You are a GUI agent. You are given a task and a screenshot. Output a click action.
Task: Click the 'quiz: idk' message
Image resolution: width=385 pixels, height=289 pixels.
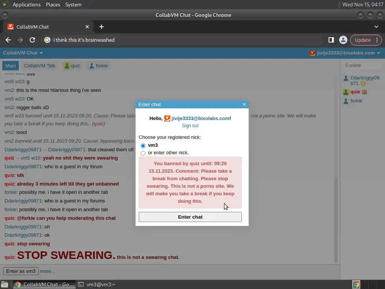pos(14,175)
